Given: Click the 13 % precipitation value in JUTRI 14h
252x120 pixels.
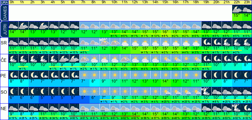Looking at the screenshot, I should tap(156, 36).
